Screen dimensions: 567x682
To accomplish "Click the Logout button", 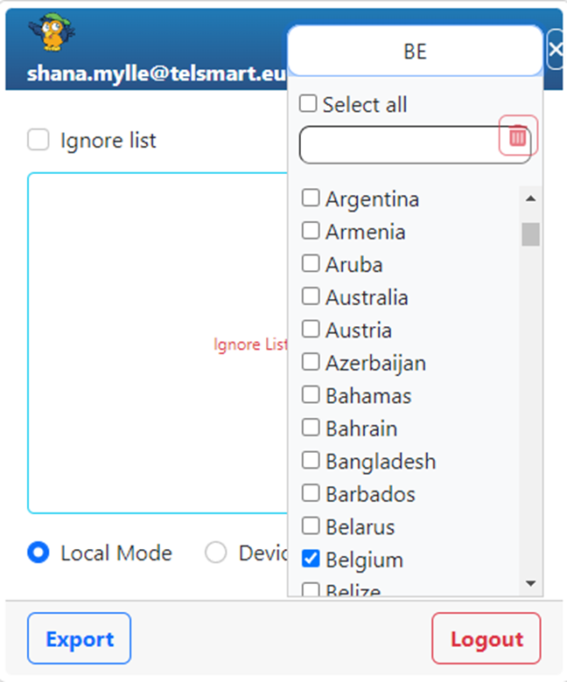I will click(x=486, y=639).
